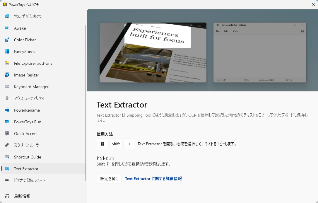Click the ビデオ会議のミュート camera icon
Image resolution: width=318 pixels, height=203 pixels.
tap(7, 180)
